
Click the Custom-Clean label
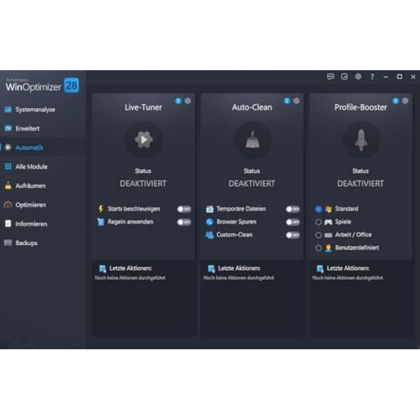click(x=235, y=235)
